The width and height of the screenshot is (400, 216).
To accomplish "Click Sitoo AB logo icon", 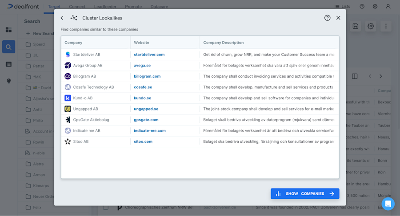I will [68, 141].
